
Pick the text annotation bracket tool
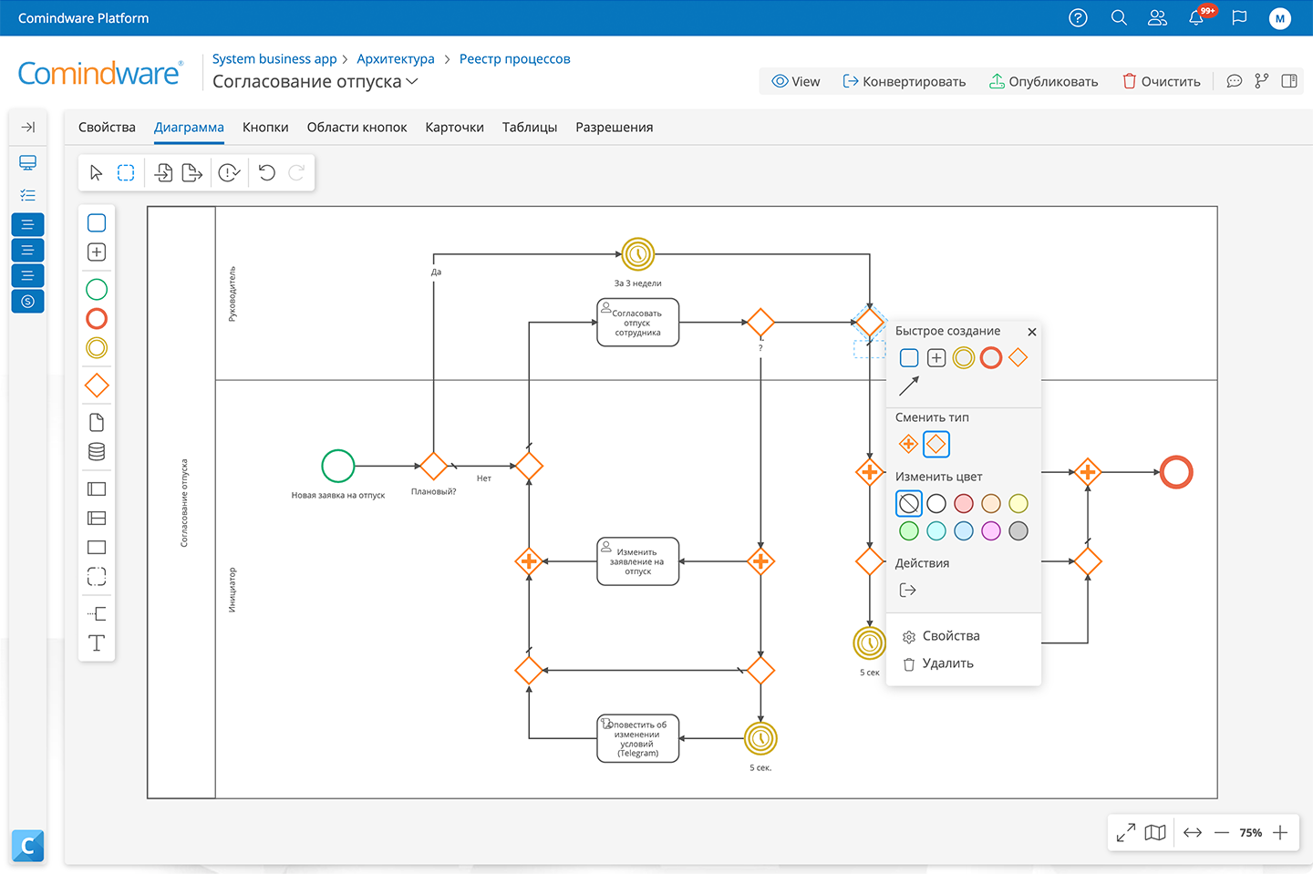(x=97, y=614)
